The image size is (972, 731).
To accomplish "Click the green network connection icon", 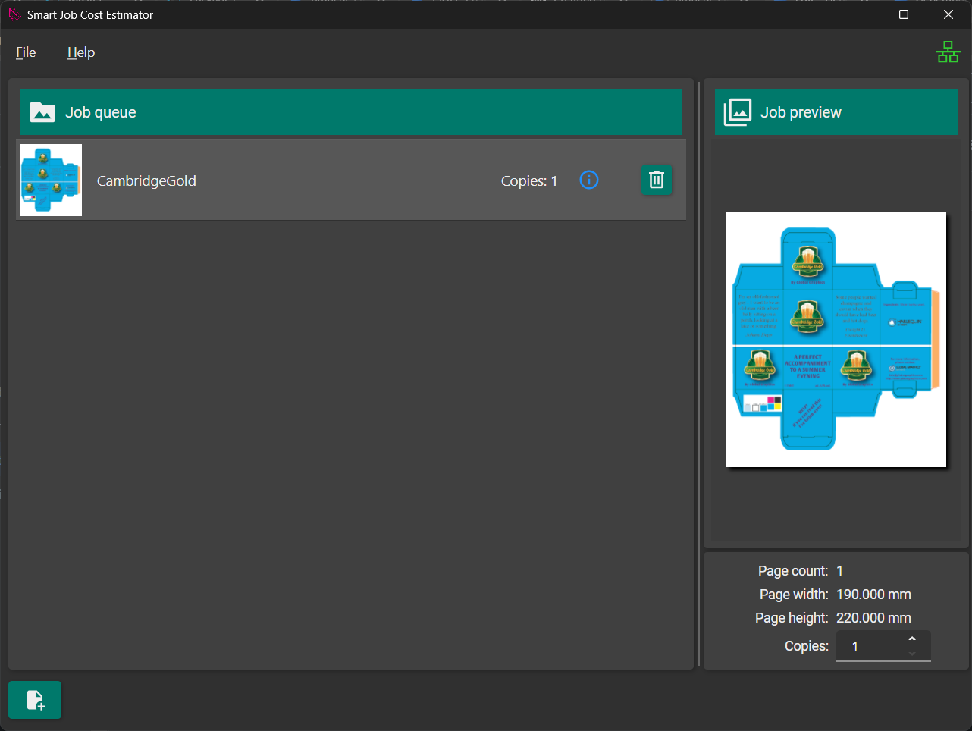I will tap(948, 52).
